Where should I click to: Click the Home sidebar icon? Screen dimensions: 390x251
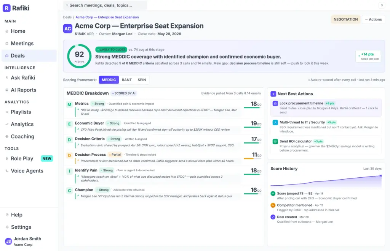7,31
